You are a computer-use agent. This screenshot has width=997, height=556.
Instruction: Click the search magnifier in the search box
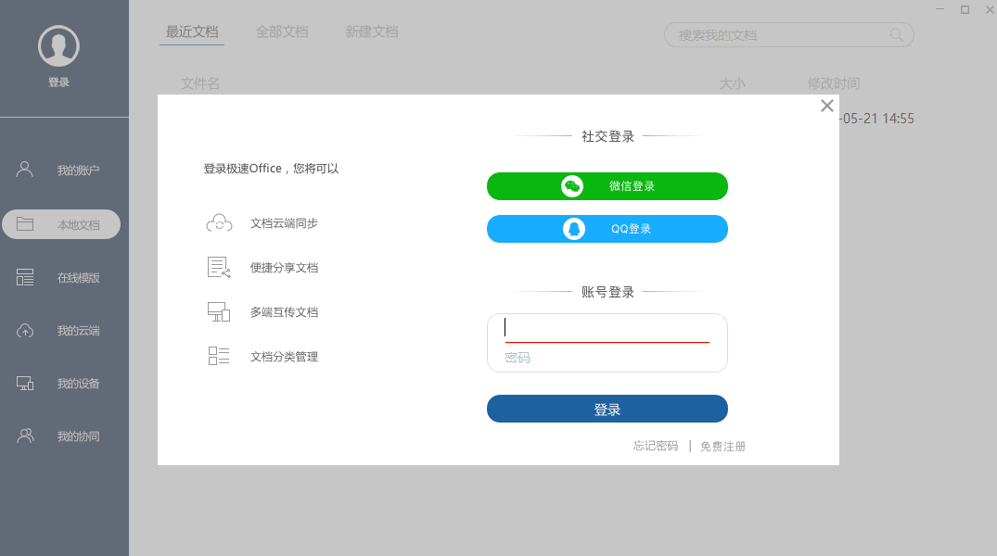pos(896,34)
